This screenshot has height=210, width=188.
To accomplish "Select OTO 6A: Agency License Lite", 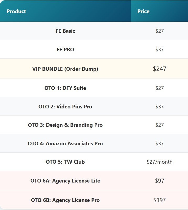I will click(65, 181).
